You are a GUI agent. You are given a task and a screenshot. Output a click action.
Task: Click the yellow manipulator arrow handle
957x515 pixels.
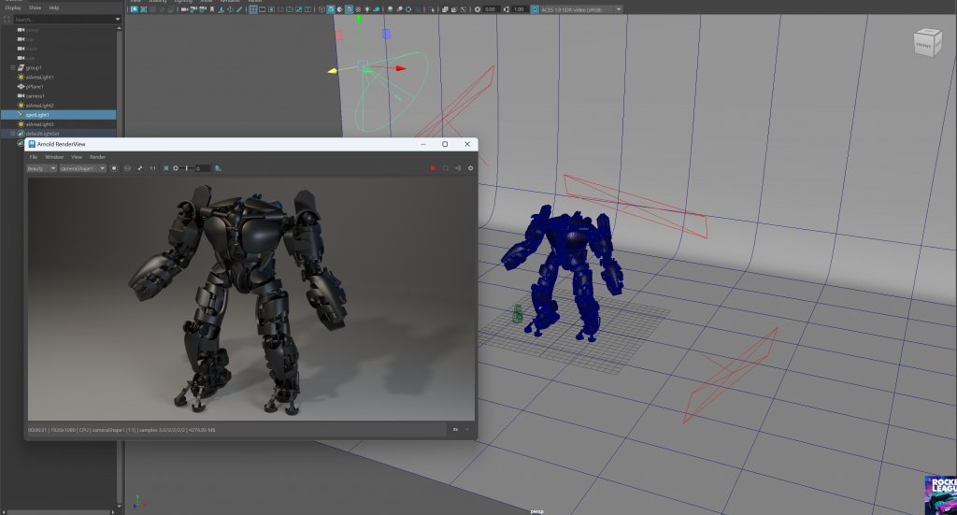pos(332,71)
